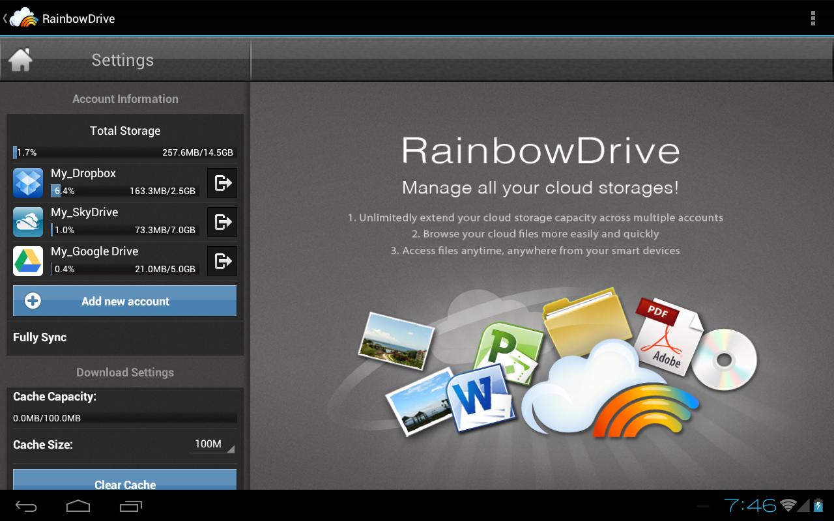
Task: Tap the My_Dropbox usage bar
Action: click(124, 191)
